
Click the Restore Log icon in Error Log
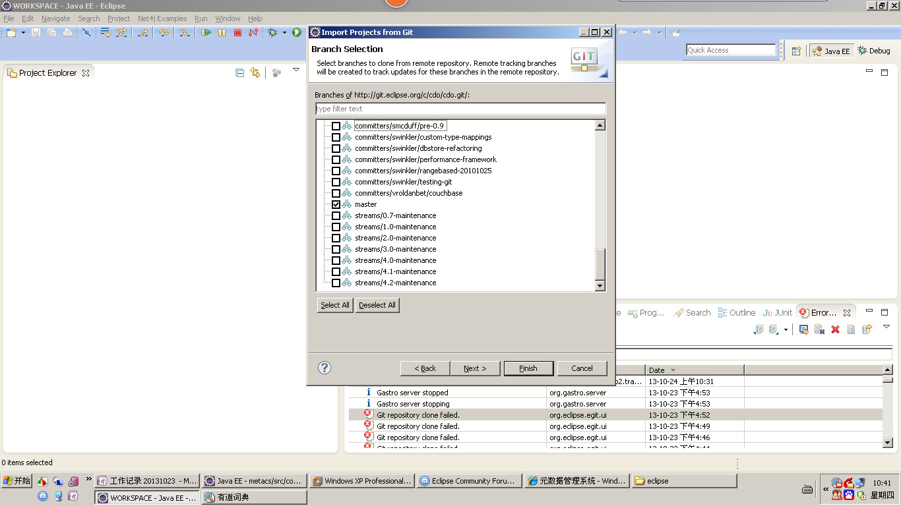[x=867, y=329]
